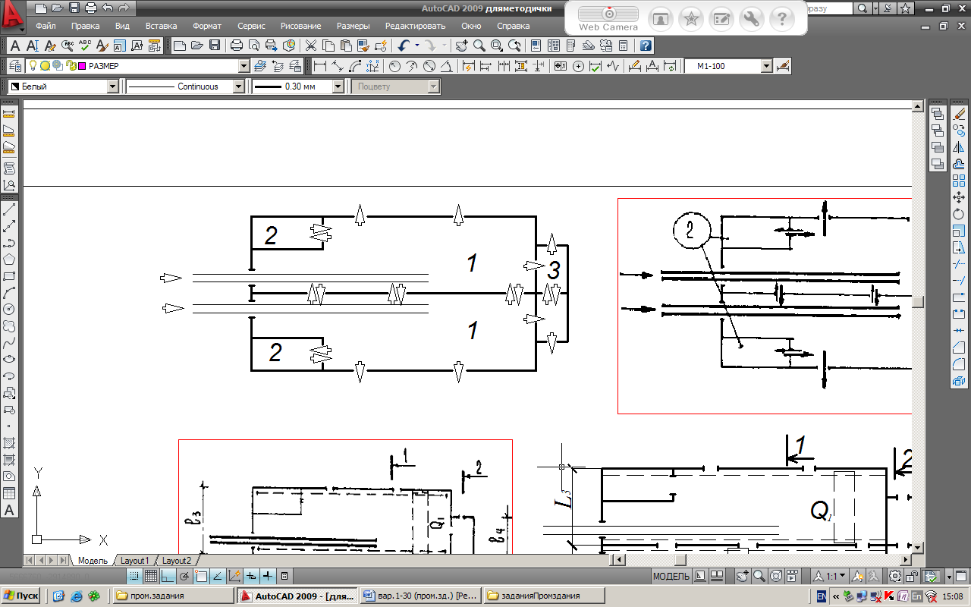This screenshot has height=607, width=971.
Task: Open the Рисование menu
Action: click(x=301, y=26)
